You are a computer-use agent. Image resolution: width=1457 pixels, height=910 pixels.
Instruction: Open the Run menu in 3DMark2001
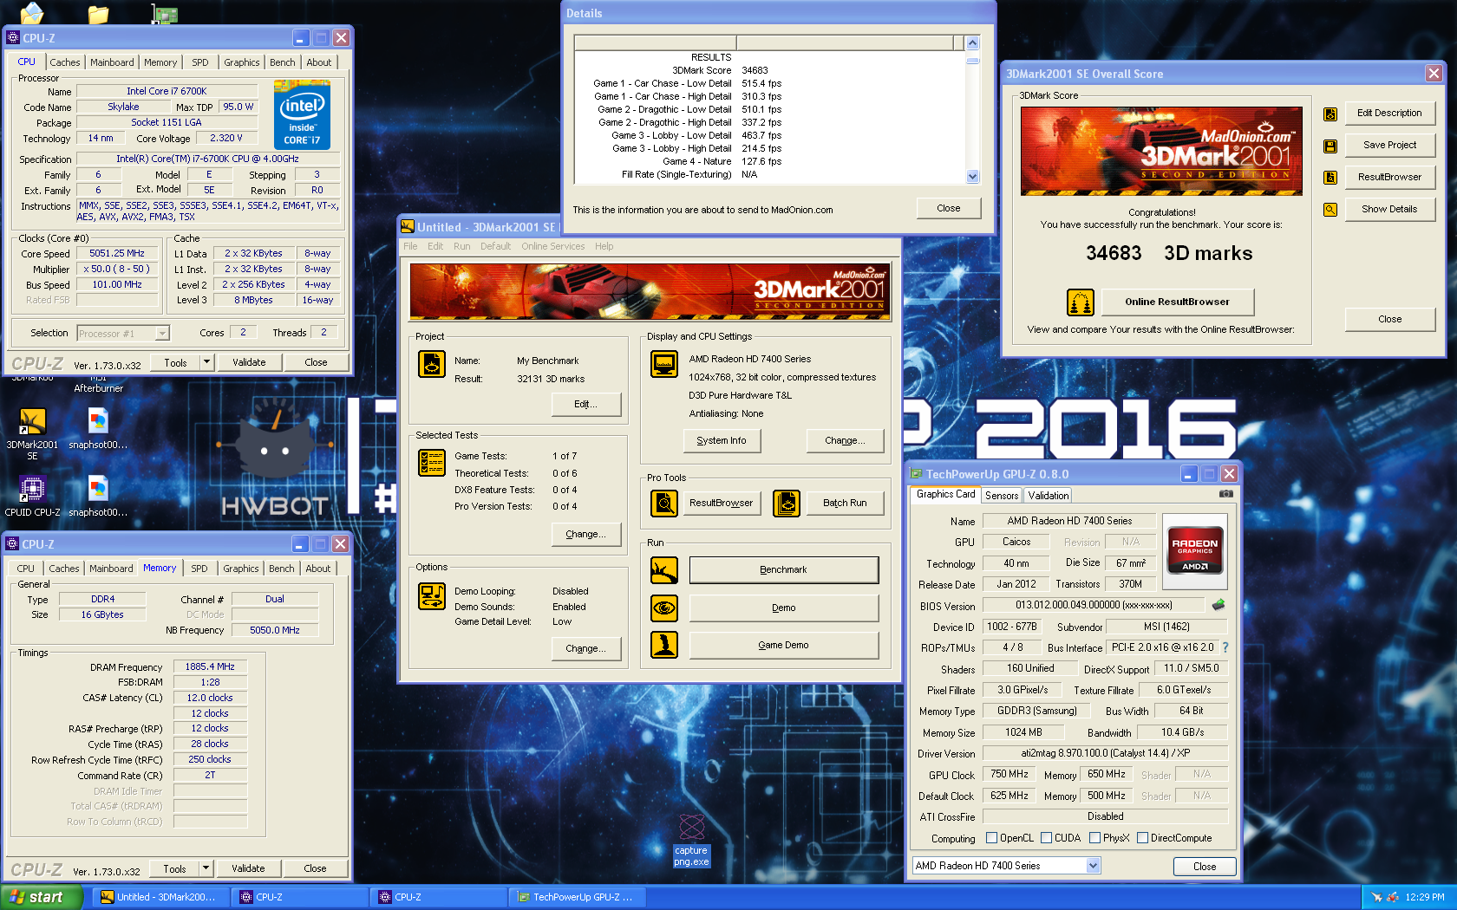[461, 246]
